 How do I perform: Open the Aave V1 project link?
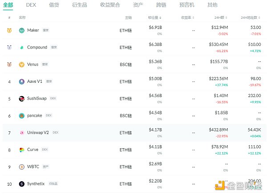pyautogui.click(x=35, y=81)
